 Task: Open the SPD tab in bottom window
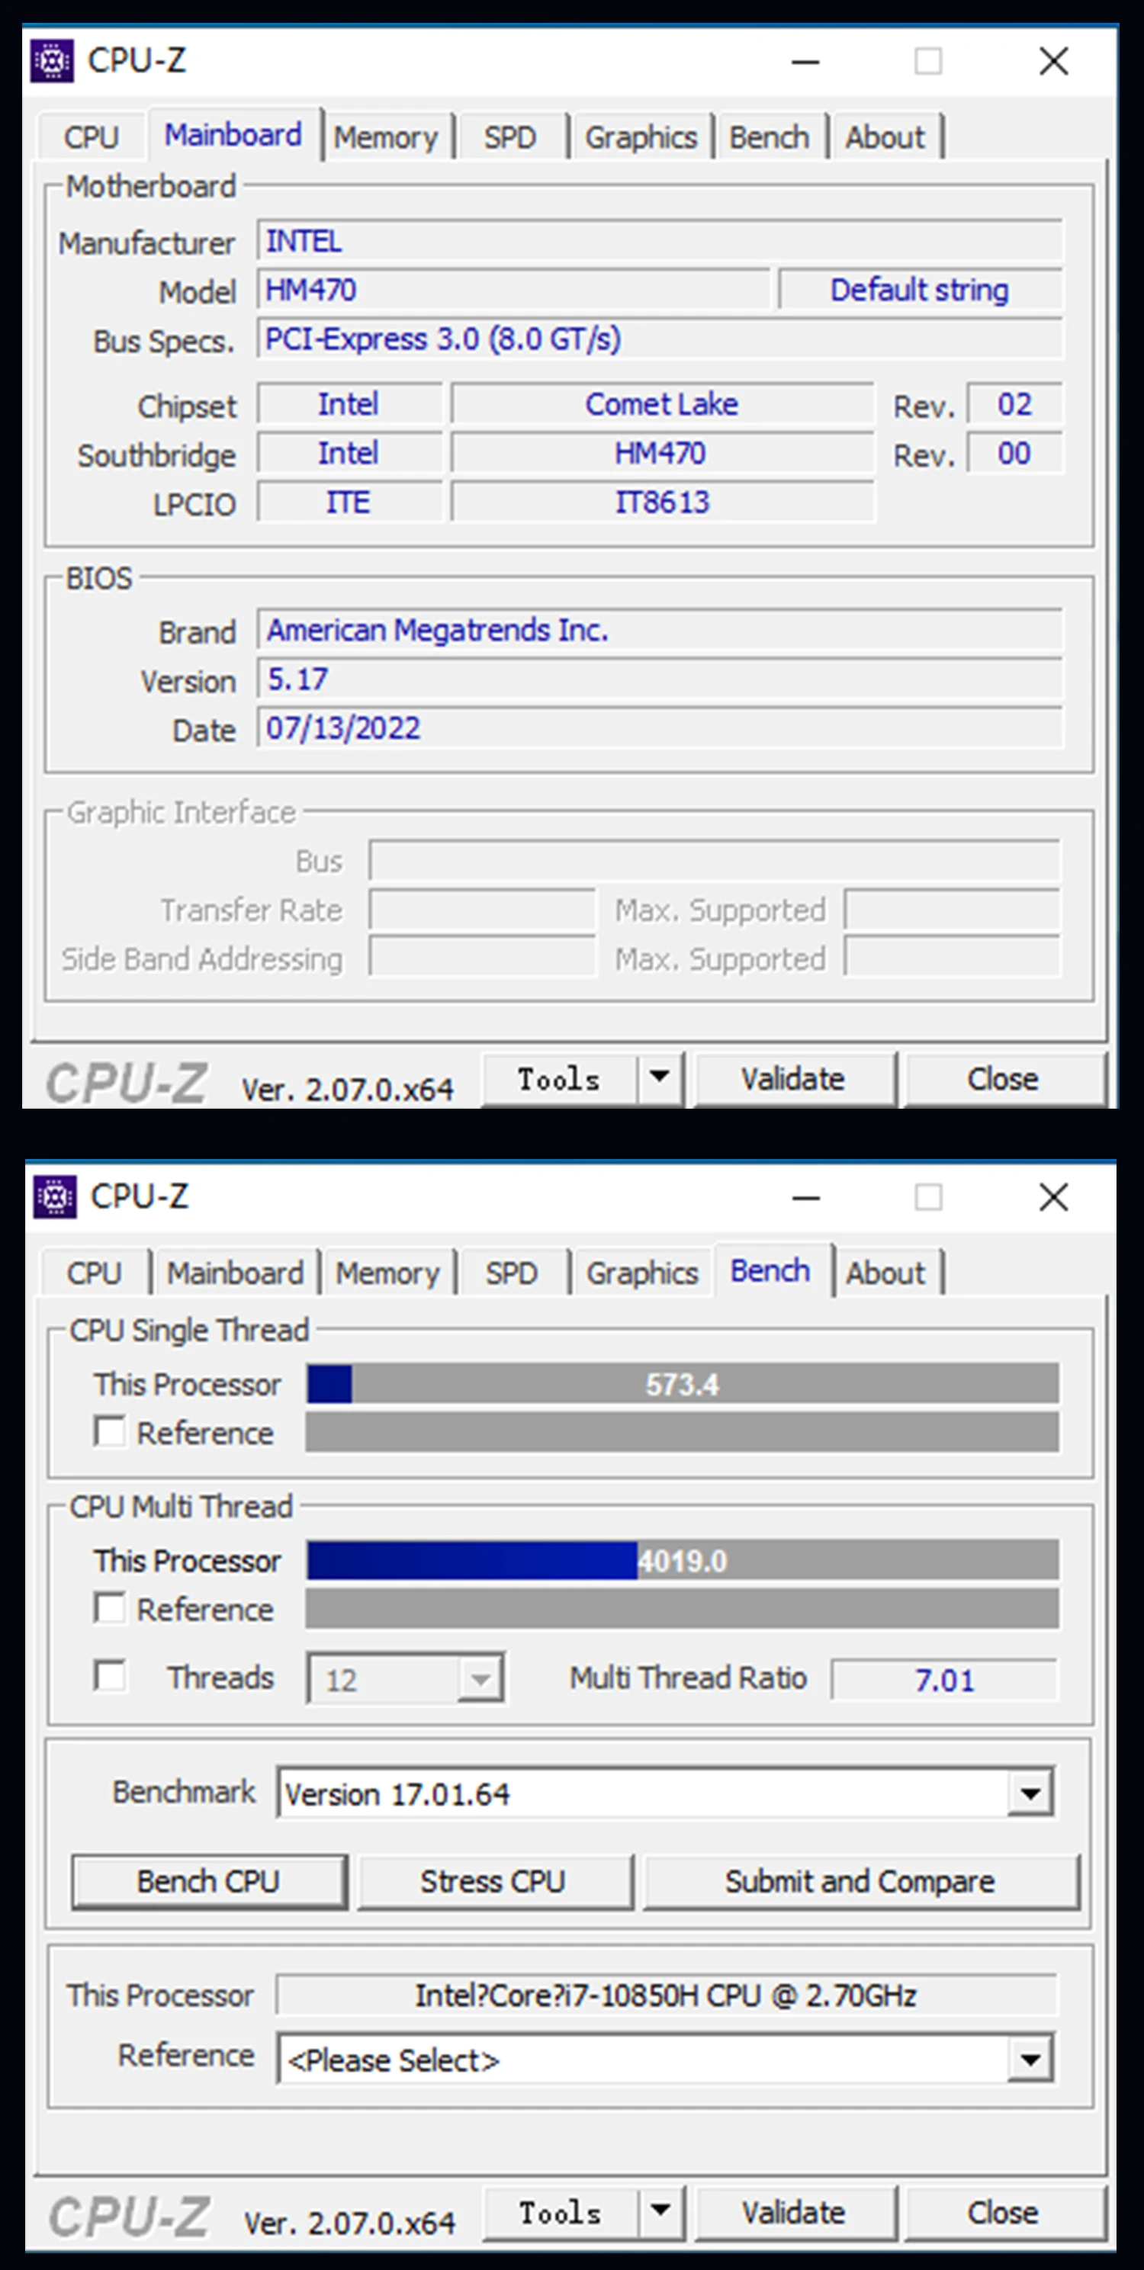tap(511, 1273)
